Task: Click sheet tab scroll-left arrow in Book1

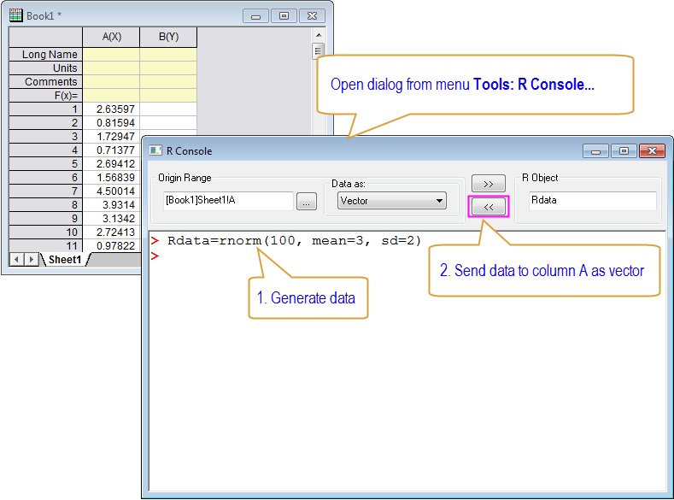Action: (16, 260)
